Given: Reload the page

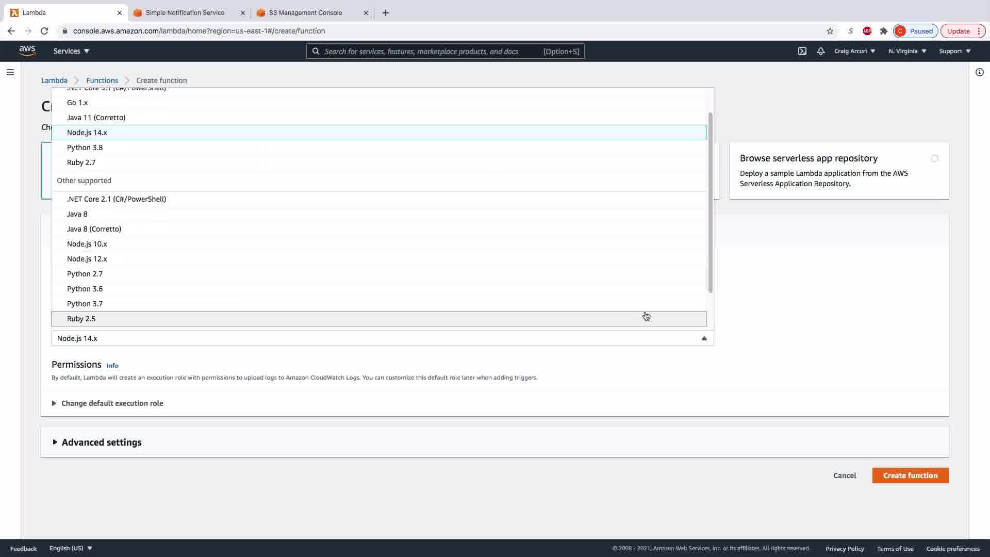Looking at the screenshot, I should click(x=44, y=31).
